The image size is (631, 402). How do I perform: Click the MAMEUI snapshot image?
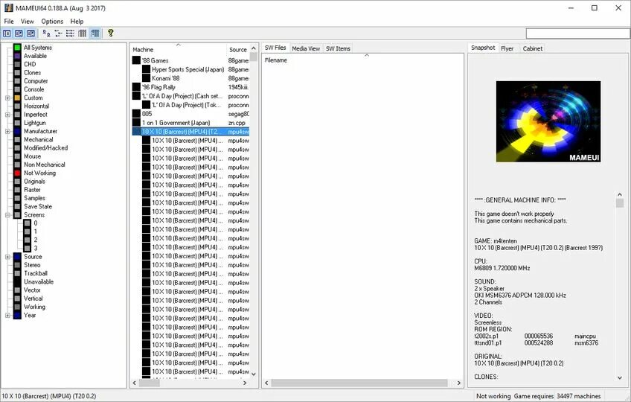click(548, 121)
